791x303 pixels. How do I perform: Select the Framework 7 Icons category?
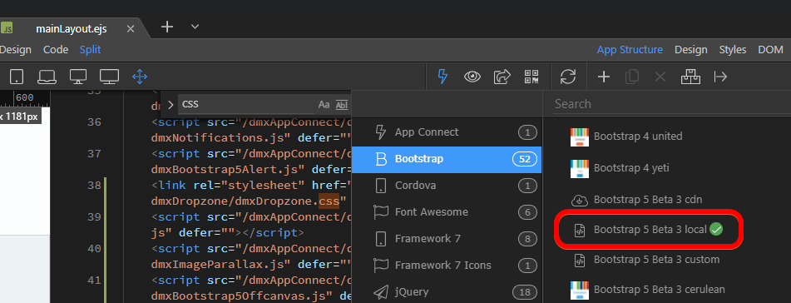click(x=447, y=265)
